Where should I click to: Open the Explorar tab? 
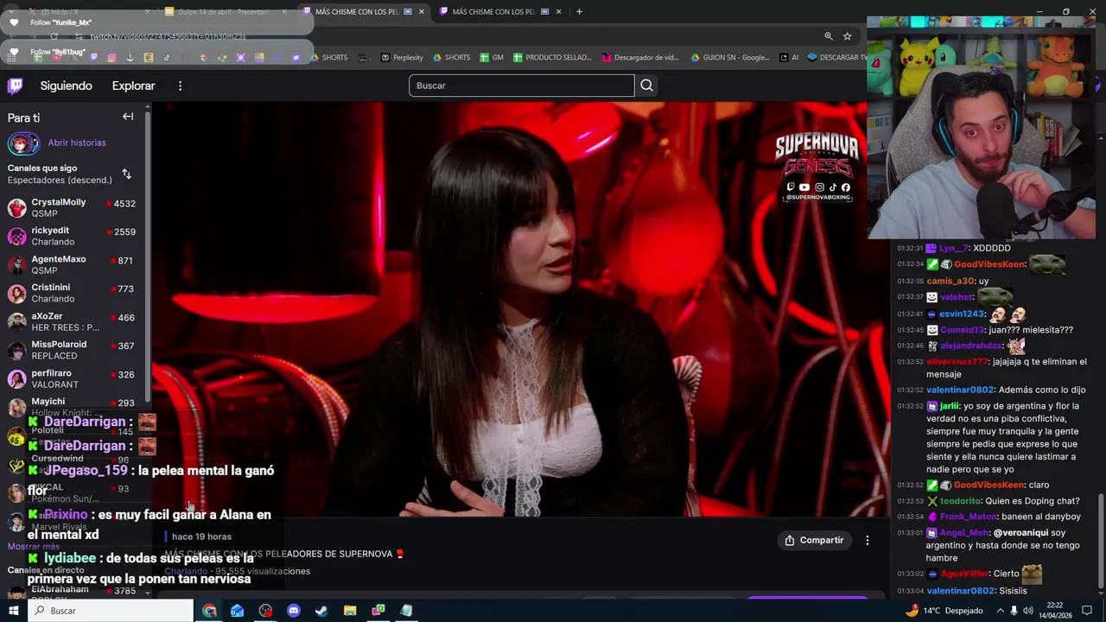point(133,86)
